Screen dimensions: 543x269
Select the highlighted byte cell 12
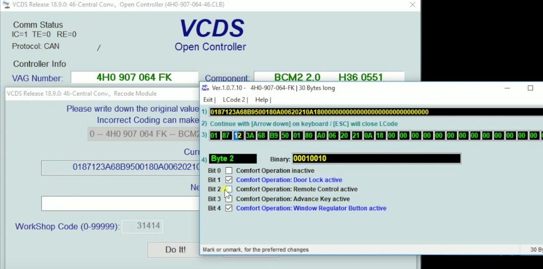238,136
